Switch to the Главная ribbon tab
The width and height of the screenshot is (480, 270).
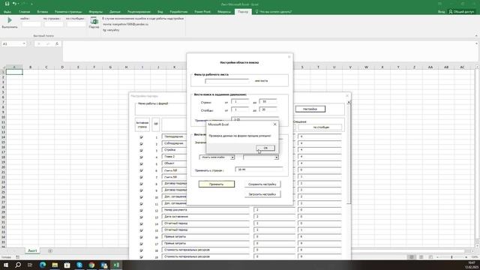(24, 12)
